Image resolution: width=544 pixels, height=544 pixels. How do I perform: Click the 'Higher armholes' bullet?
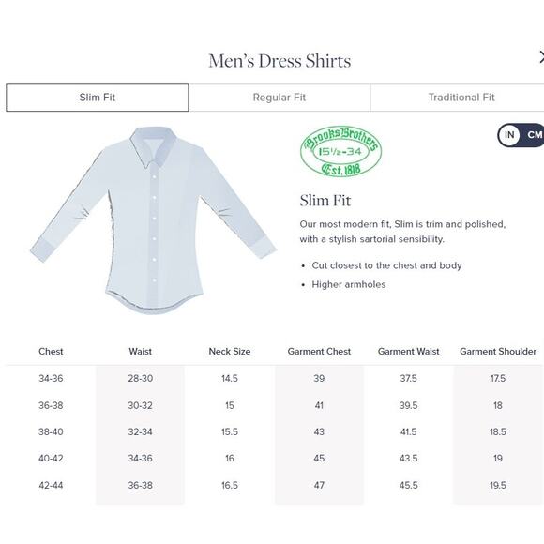tap(349, 285)
